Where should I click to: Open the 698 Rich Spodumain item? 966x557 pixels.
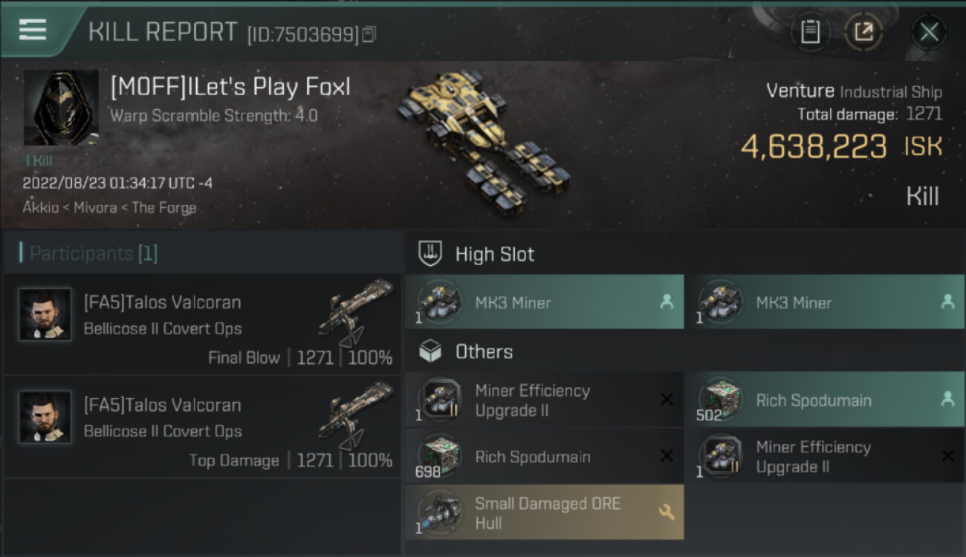(x=545, y=457)
